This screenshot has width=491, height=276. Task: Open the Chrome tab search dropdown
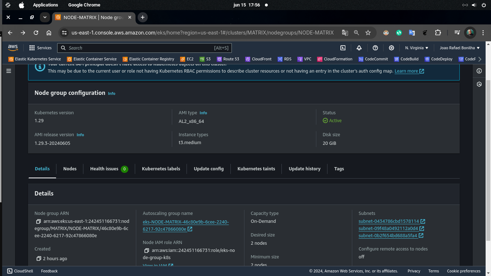click(x=45, y=17)
